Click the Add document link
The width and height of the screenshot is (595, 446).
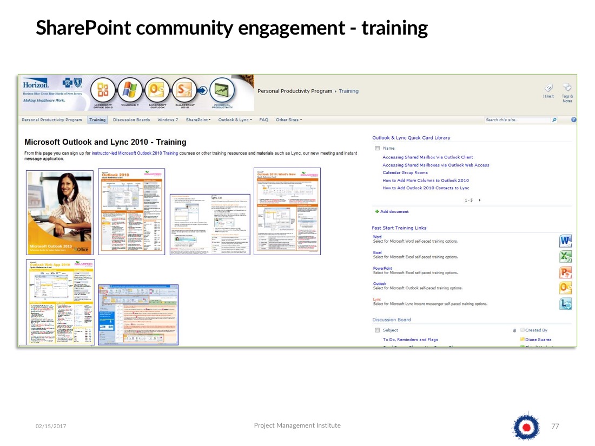tap(394, 211)
